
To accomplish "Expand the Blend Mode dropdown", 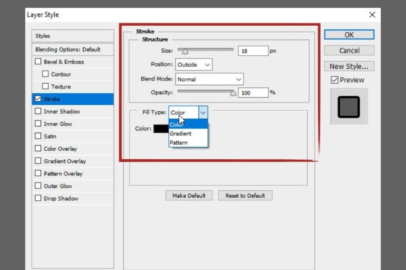I will (x=209, y=79).
